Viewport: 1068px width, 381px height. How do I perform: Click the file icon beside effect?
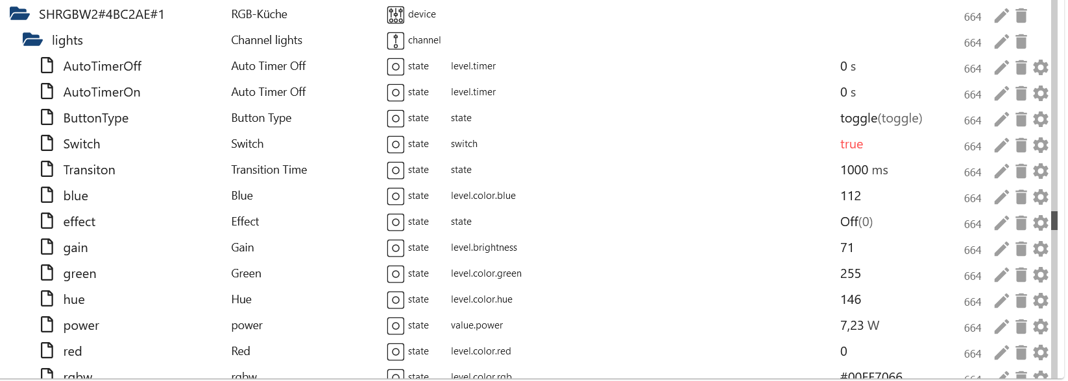(47, 221)
